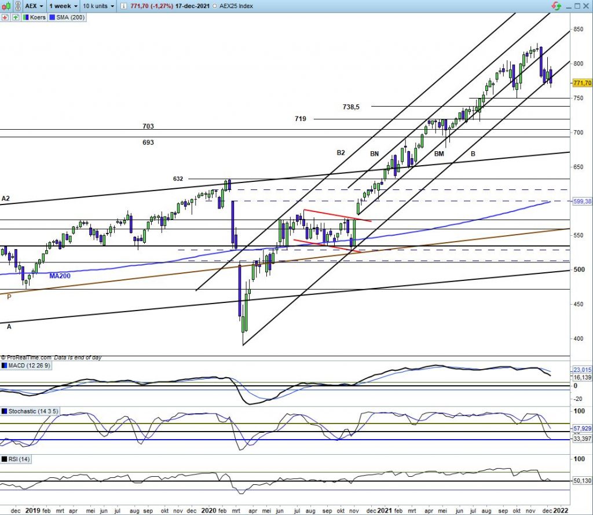Minimize the chart window
Viewport: 593px width, 515px height.
(x=569, y=6)
